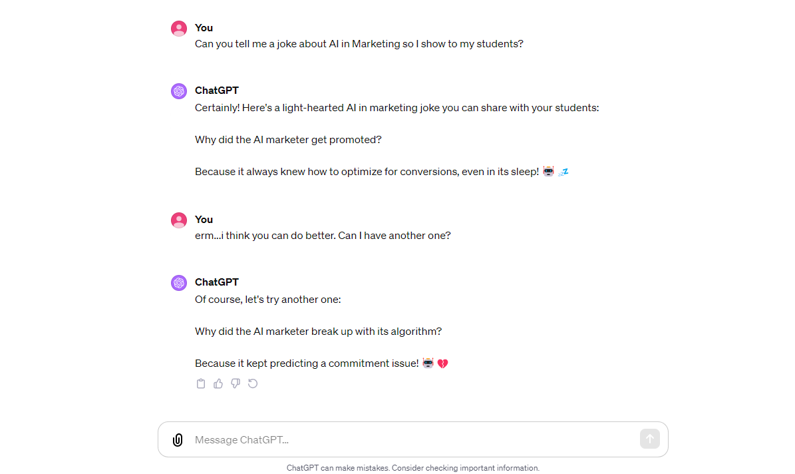This screenshot has height=474, width=795.
Task: Click the second ChatGPT logo avatar
Action: 178,282
